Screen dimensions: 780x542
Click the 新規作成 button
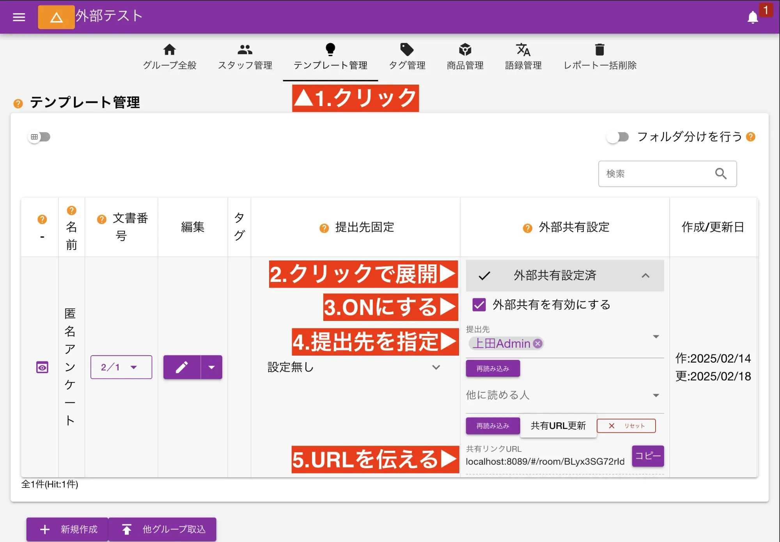pos(67,529)
